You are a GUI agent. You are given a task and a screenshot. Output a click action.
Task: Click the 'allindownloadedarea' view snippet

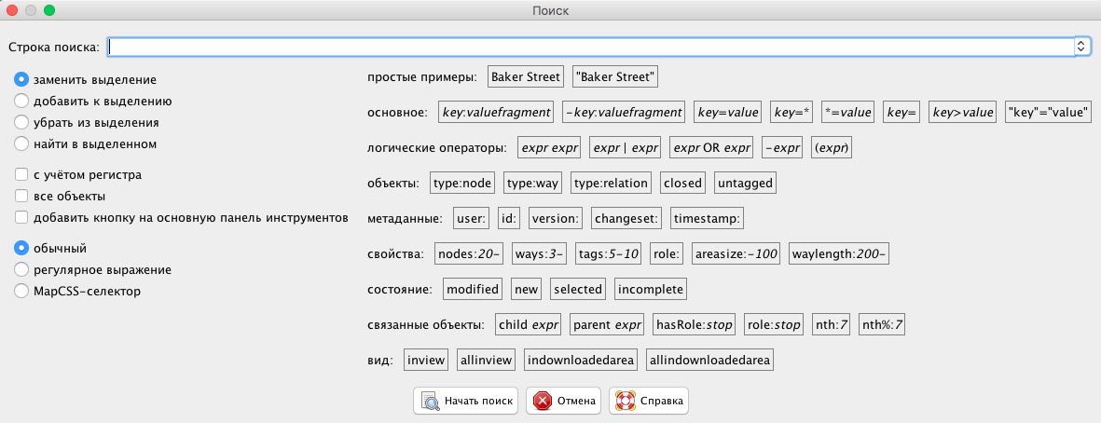(x=709, y=361)
